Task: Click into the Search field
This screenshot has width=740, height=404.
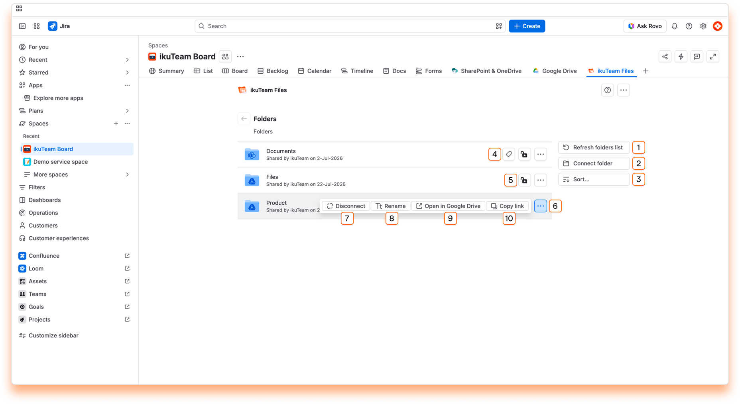Action: 350,26
